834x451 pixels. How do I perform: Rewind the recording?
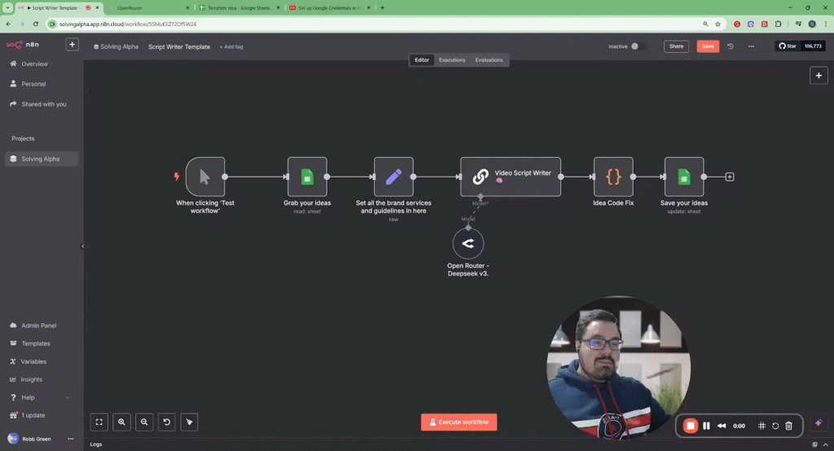pos(722,426)
